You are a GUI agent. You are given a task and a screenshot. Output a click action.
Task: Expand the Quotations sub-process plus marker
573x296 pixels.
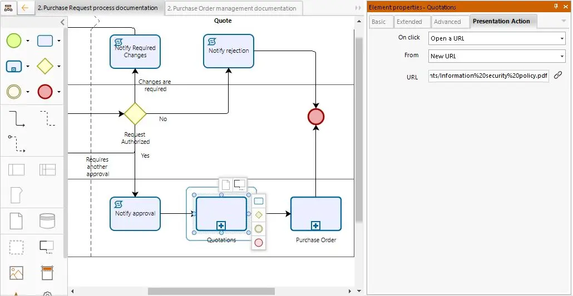point(221,226)
